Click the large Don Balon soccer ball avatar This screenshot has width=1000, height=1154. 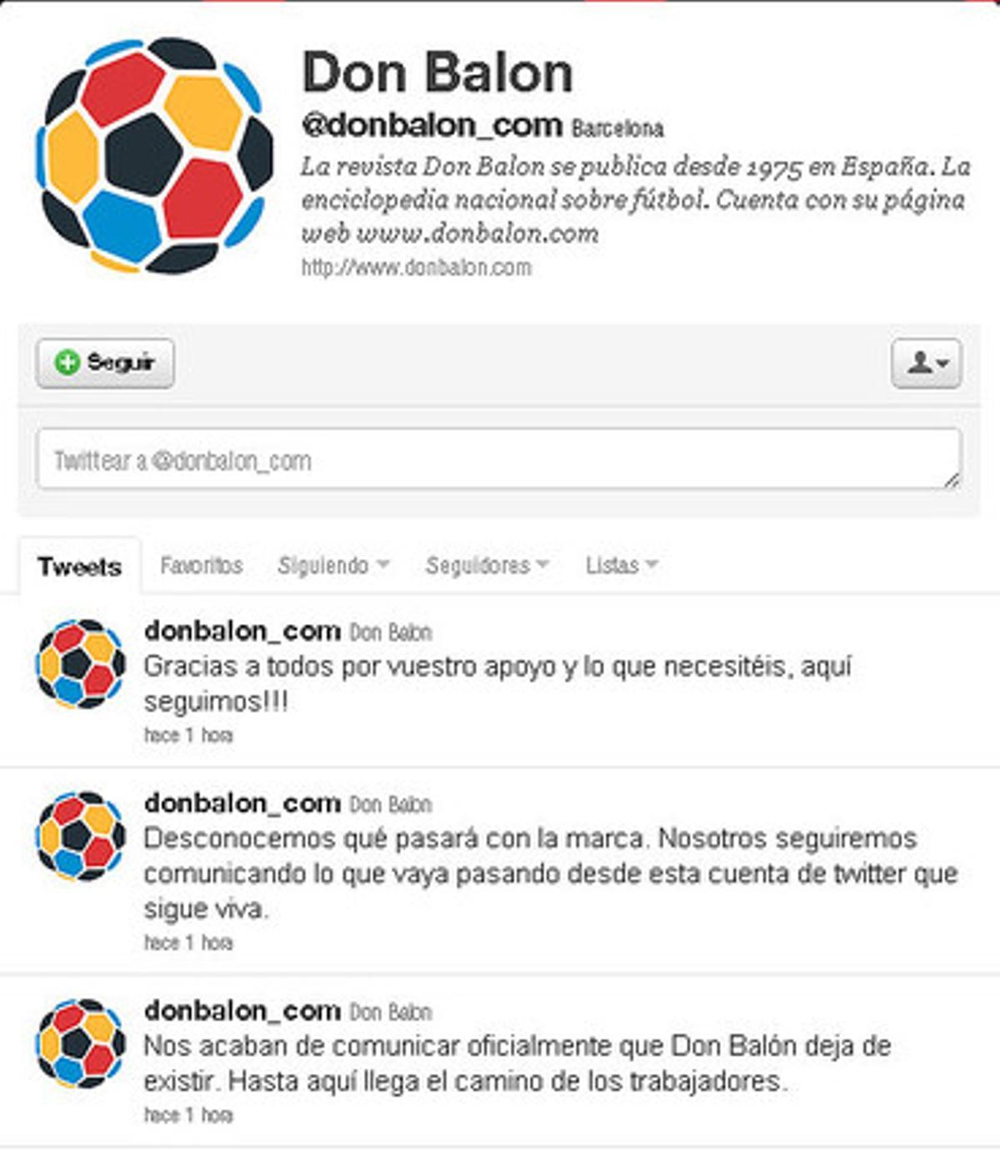pyautogui.click(x=154, y=156)
